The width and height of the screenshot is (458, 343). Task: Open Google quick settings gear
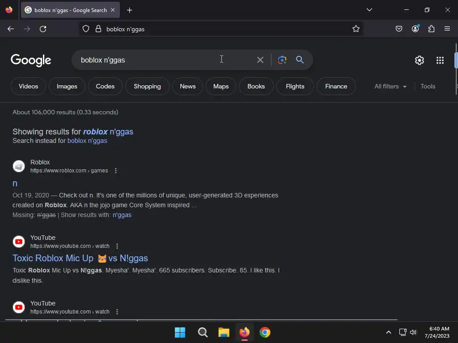point(420,60)
